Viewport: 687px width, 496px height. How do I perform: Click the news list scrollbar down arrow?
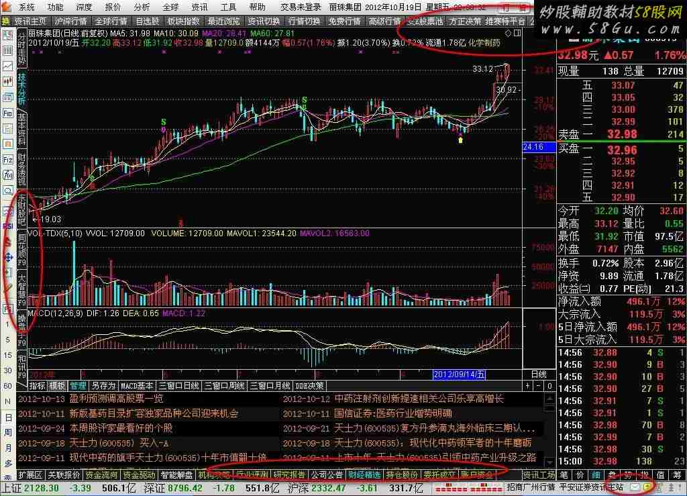click(x=549, y=462)
